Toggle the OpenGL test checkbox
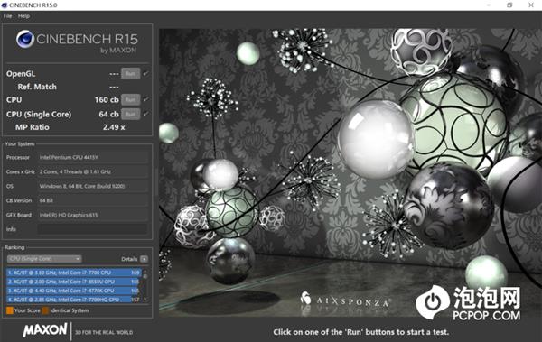542x342 pixels. point(145,73)
